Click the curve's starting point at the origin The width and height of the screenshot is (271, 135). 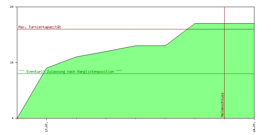tap(17, 118)
